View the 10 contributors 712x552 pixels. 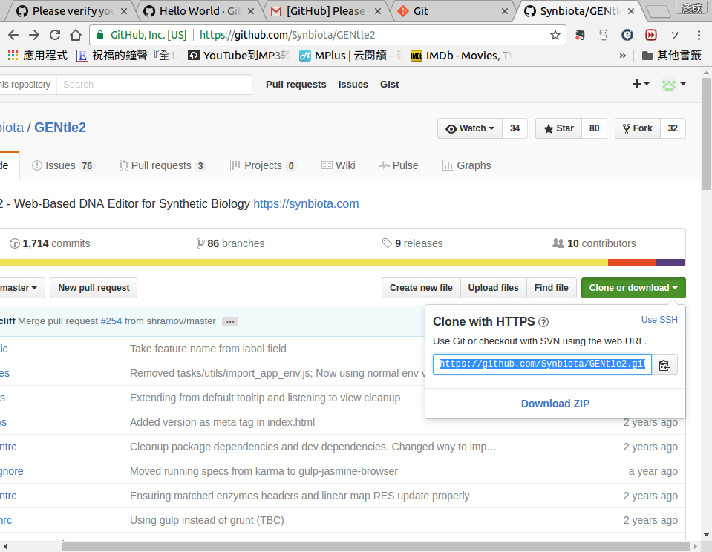click(594, 243)
